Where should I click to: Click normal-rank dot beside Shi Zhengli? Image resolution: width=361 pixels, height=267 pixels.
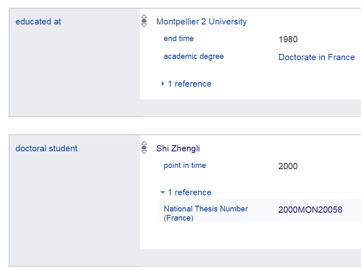tap(144, 148)
